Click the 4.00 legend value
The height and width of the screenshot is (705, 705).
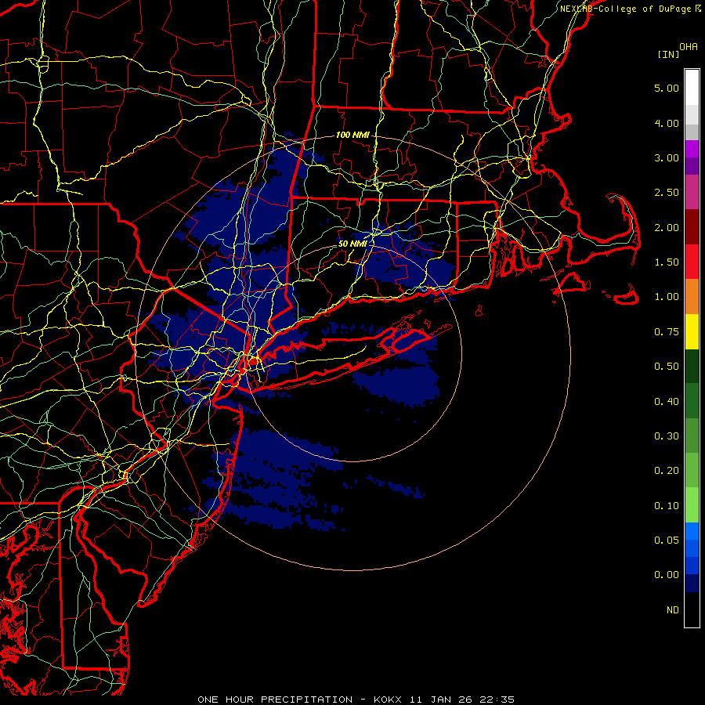tap(667, 123)
